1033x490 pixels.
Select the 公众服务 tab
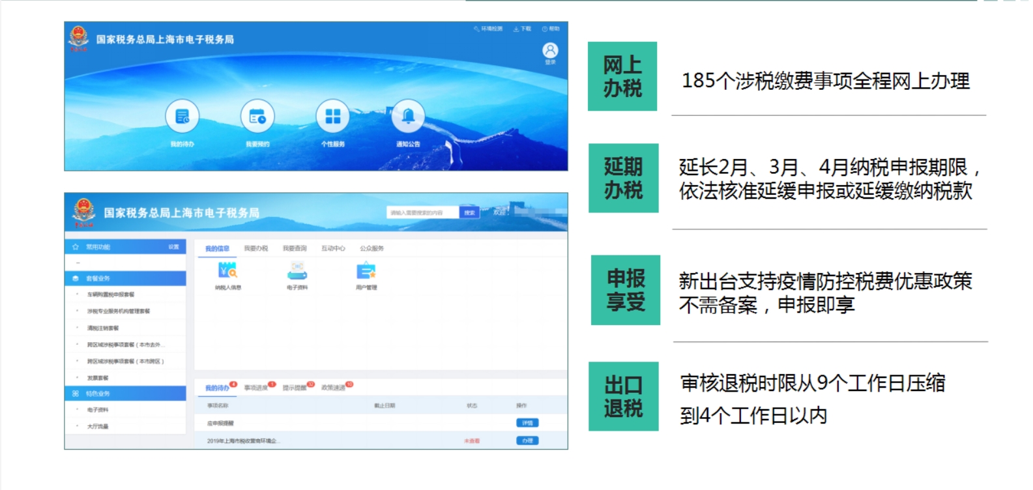[371, 248]
